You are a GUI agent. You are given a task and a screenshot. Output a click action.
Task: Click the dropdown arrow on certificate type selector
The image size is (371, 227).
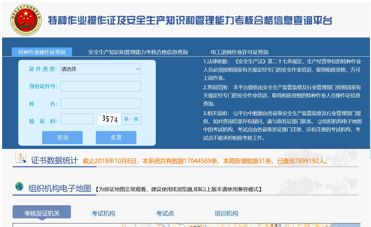coord(138,69)
